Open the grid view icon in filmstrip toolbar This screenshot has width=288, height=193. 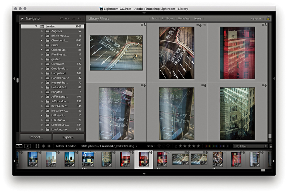[x=38, y=146]
